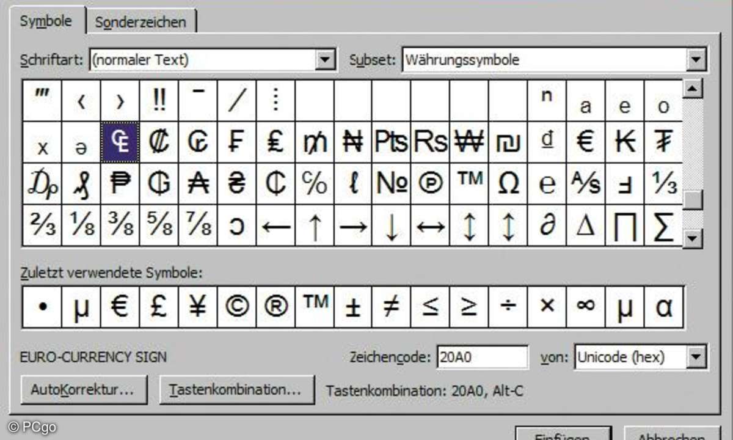Pick the plus-minus from recently used symbols
The image size is (733, 440).
pos(353,307)
